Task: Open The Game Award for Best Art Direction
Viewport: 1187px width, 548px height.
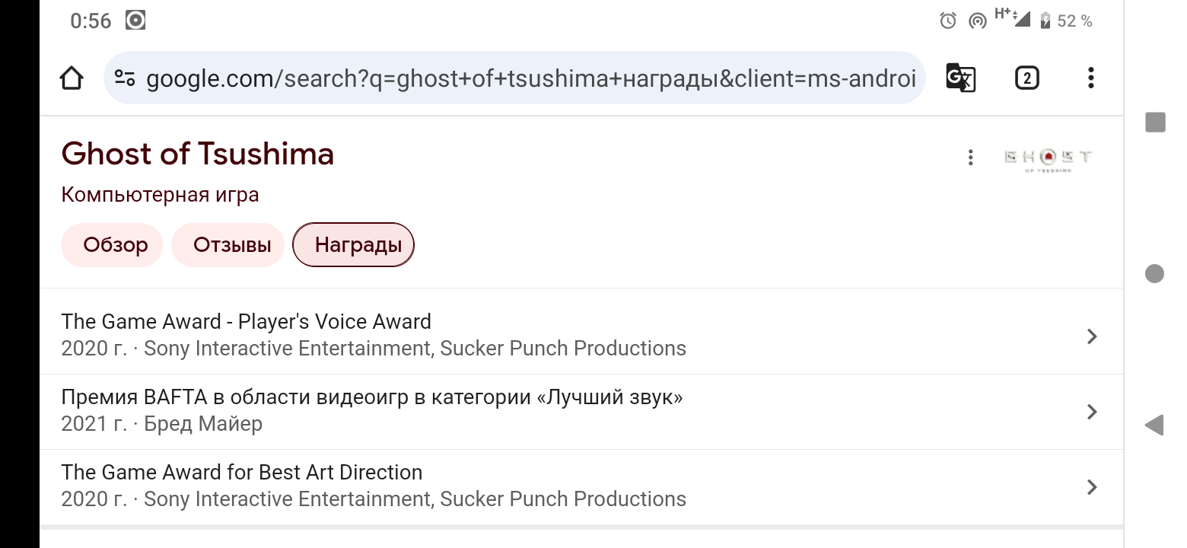Action: click(x=242, y=473)
